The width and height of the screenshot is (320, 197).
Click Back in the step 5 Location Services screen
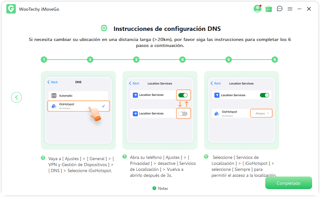134,83
